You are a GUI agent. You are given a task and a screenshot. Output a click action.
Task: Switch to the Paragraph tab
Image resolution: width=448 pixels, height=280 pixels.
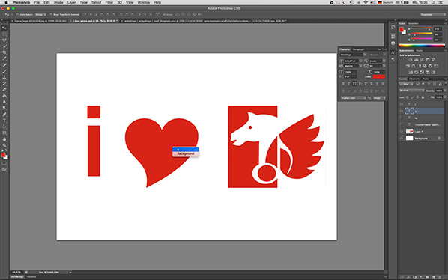pos(358,49)
